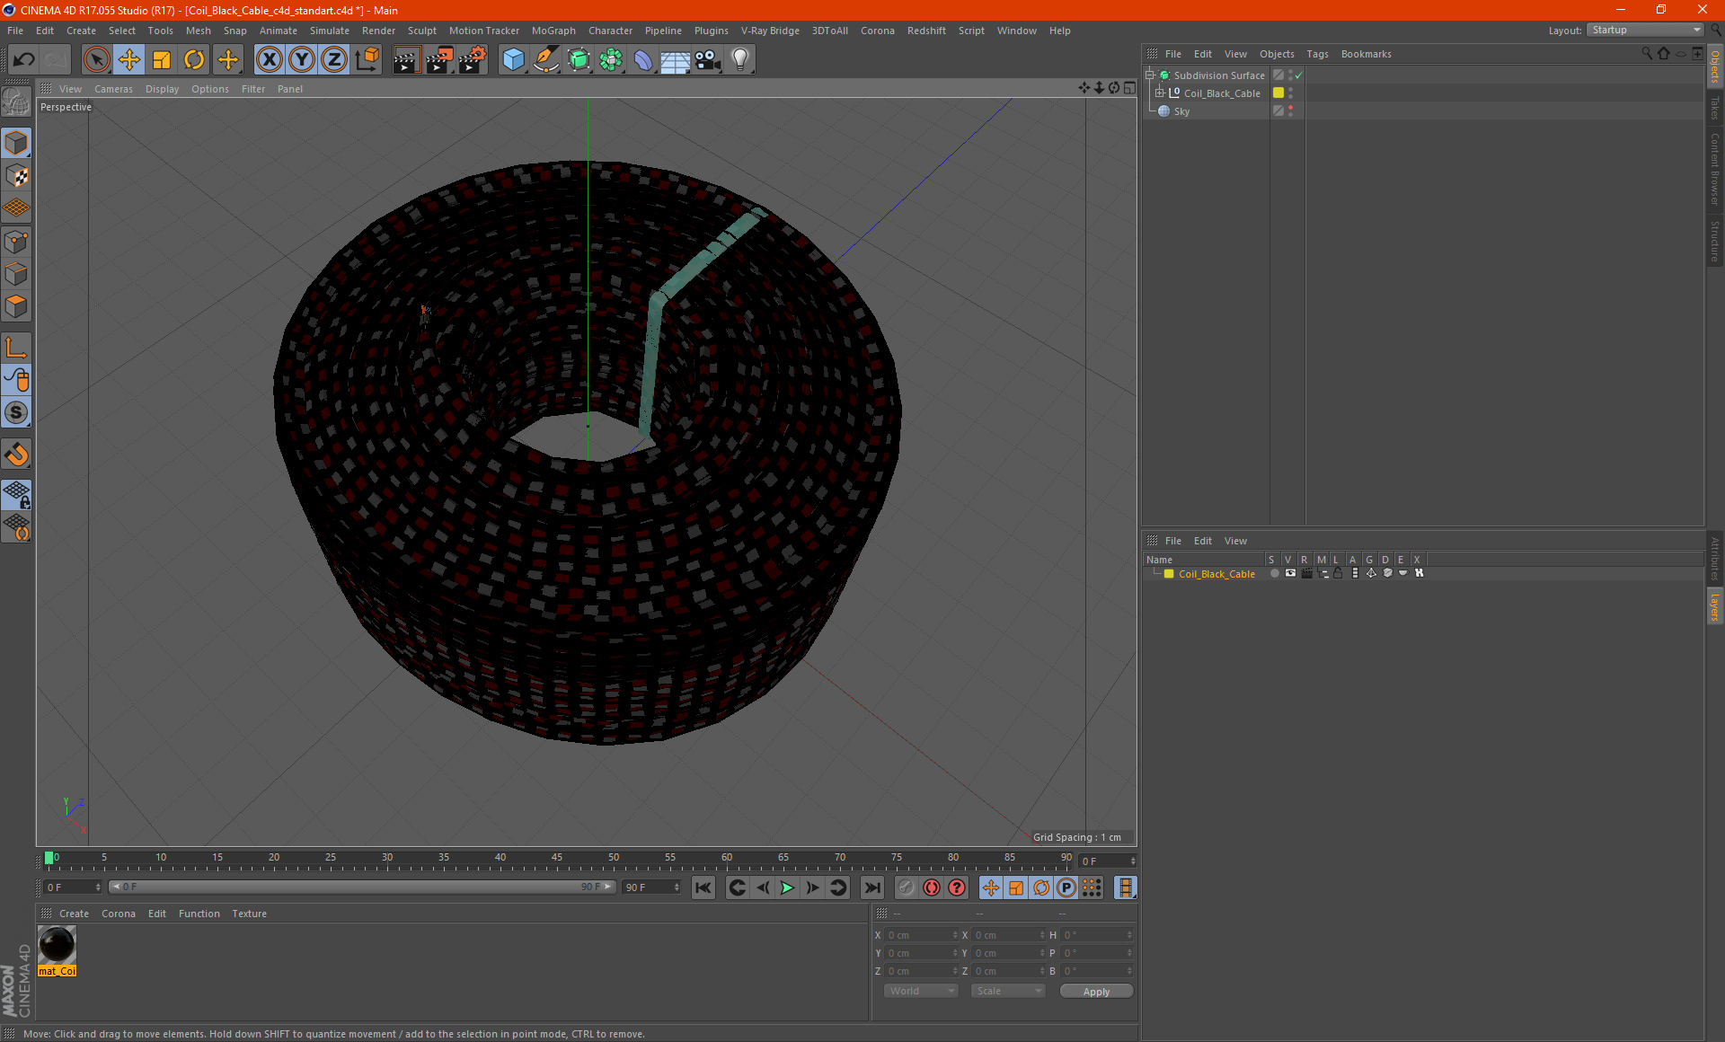The image size is (1725, 1042).
Task: Toggle Coil_Black_Cable layer solo dot
Action: (1274, 574)
